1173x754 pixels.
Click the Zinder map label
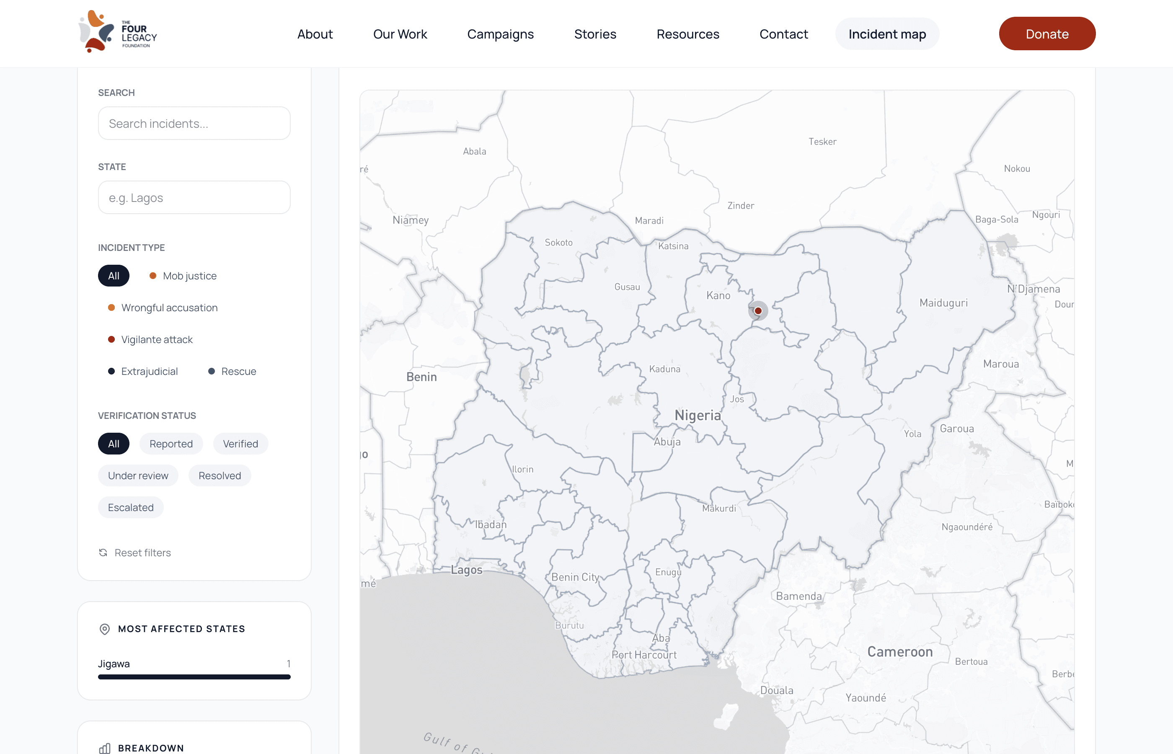(x=741, y=206)
